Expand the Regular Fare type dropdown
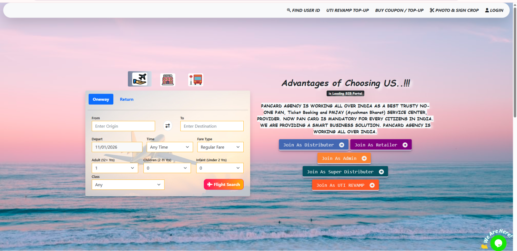517x251 pixels. click(x=220, y=147)
